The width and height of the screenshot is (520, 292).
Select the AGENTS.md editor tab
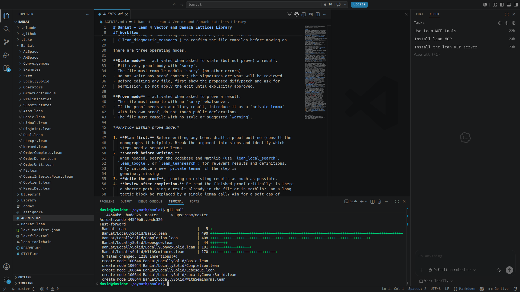coord(112,14)
